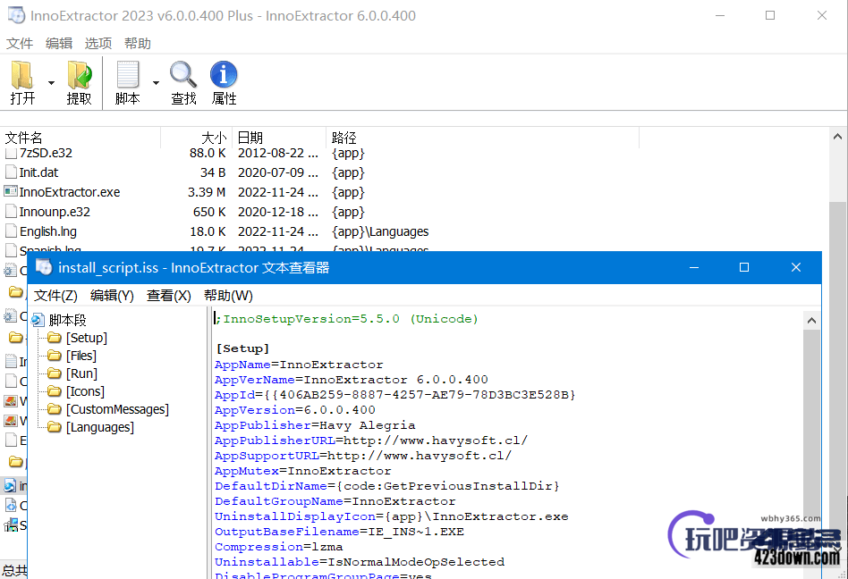Screen dimensions: 848x579
Task: Click folder icon beside [Setup]
Action: pyautogui.click(x=54, y=338)
